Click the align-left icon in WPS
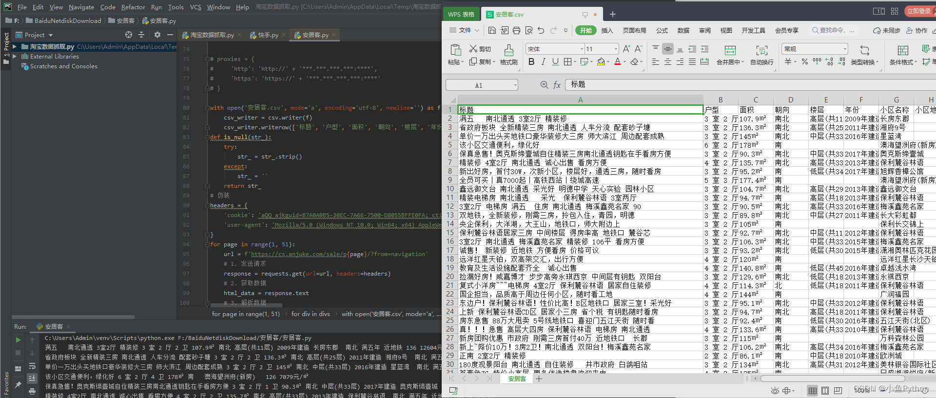The height and width of the screenshot is (398, 936). pos(656,61)
